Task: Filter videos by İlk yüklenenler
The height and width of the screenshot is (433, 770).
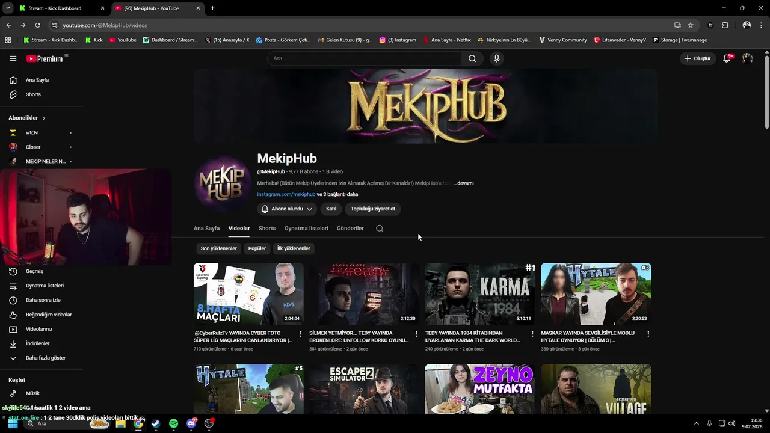Action: click(294, 248)
